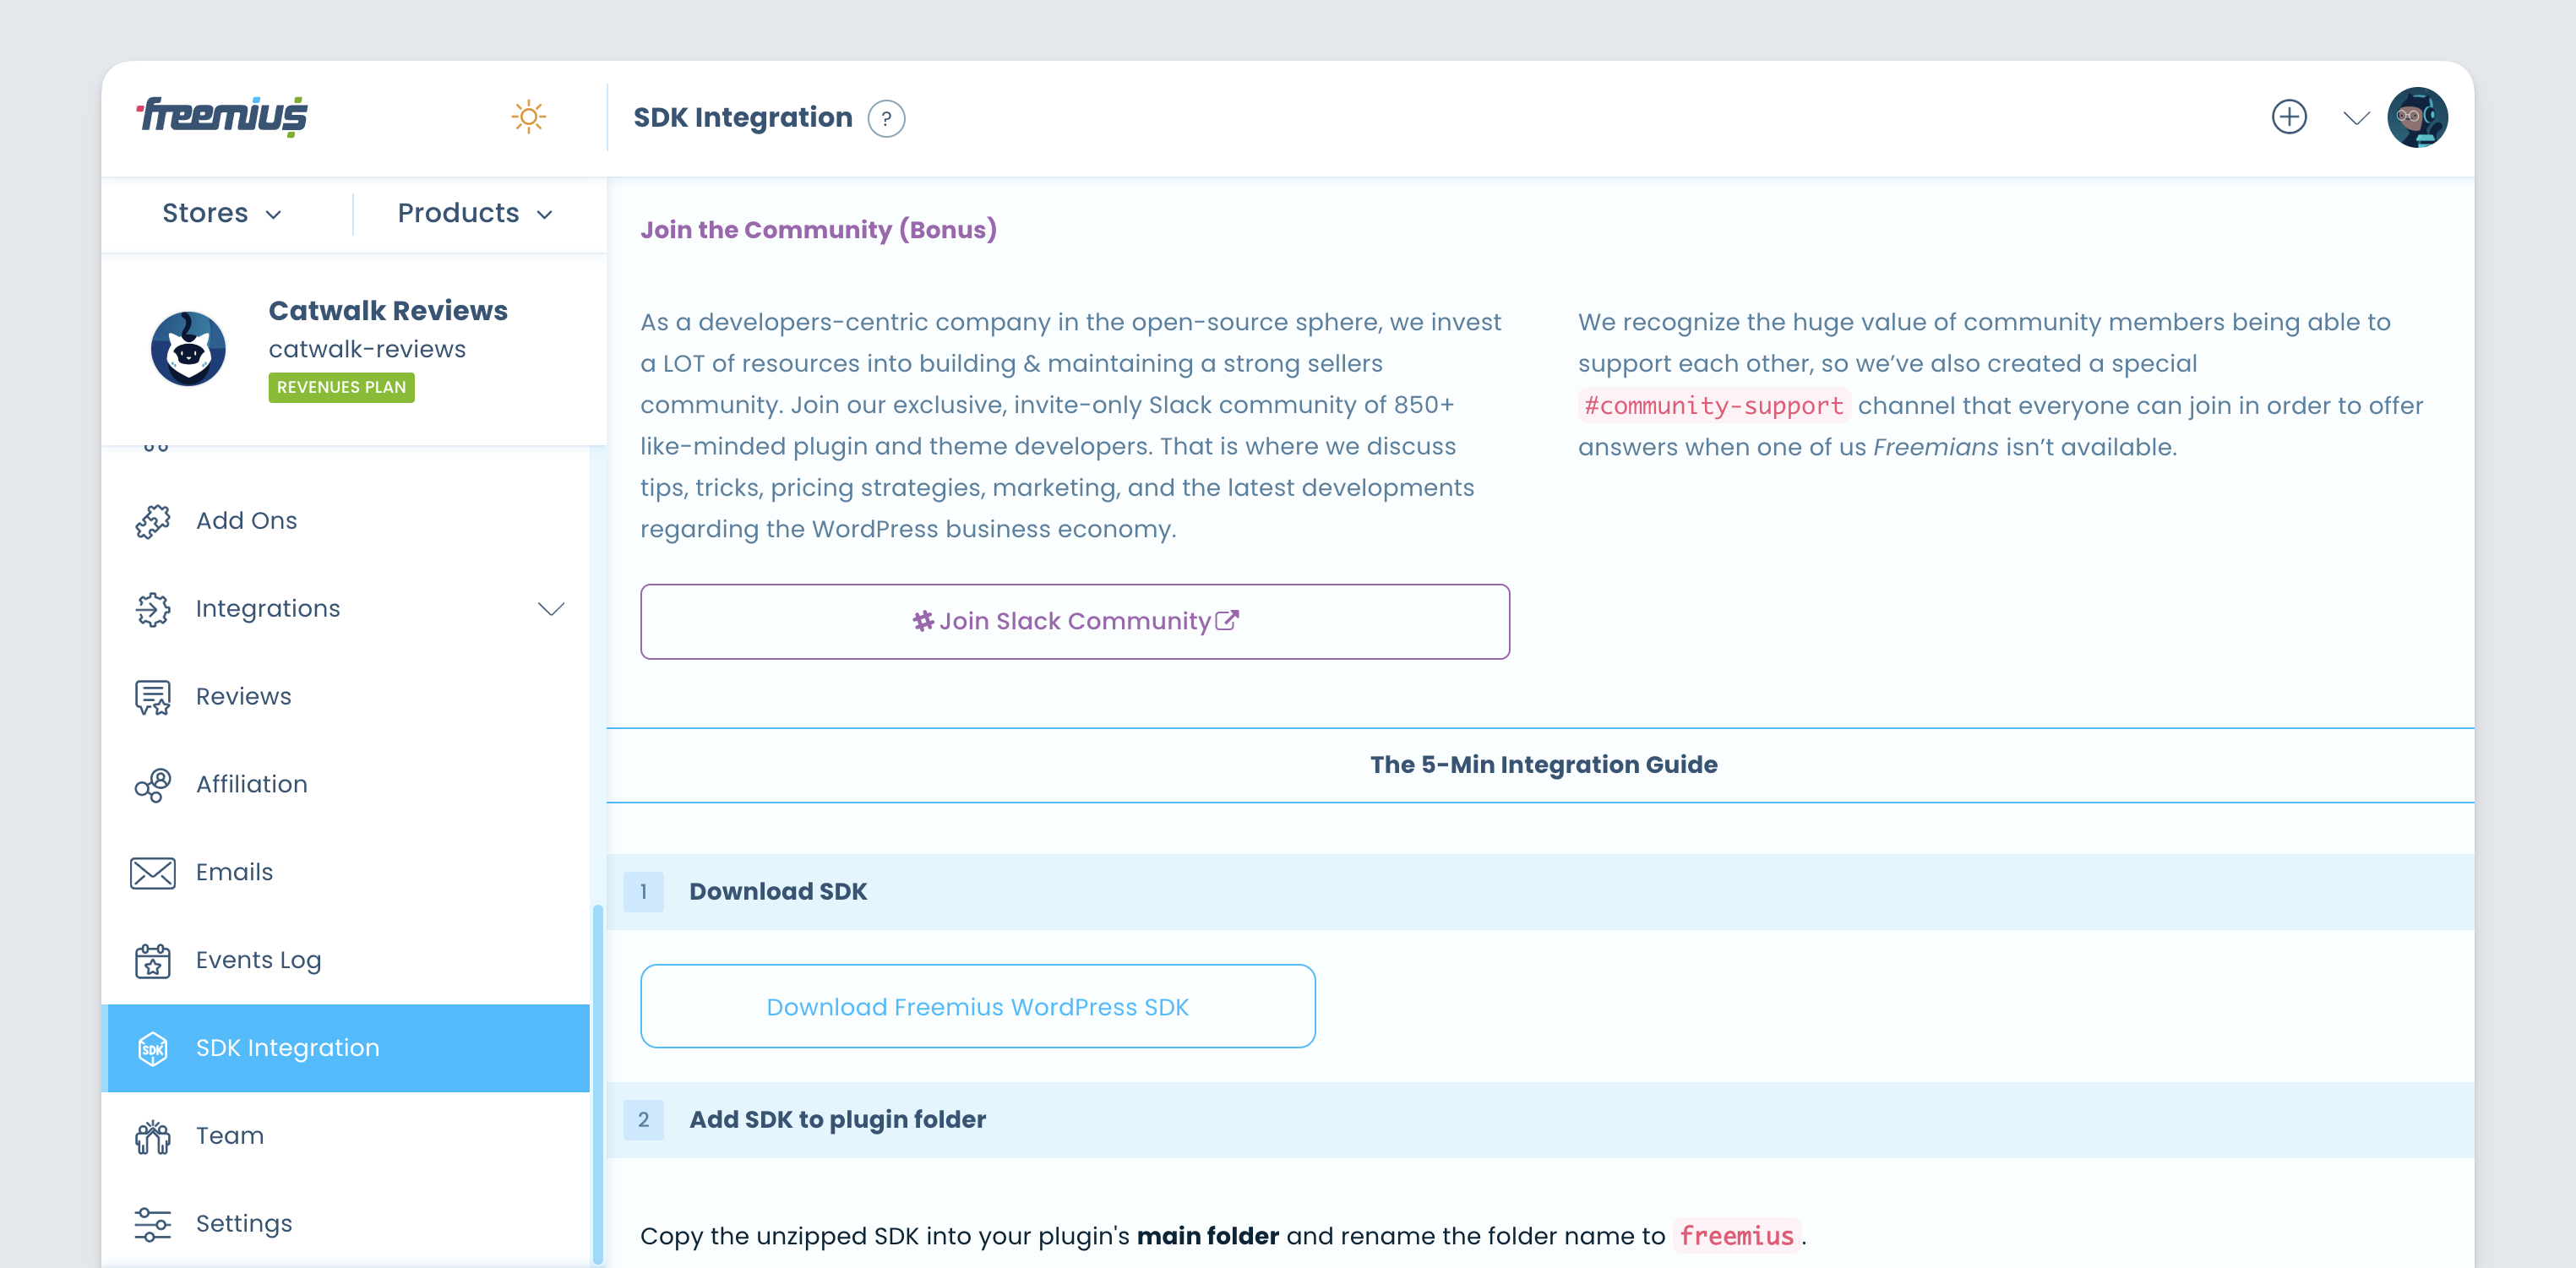Image resolution: width=2576 pixels, height=1268 pixels.
Task: Open Settings in the sidebar
Action: click(x=345, y=1224)
